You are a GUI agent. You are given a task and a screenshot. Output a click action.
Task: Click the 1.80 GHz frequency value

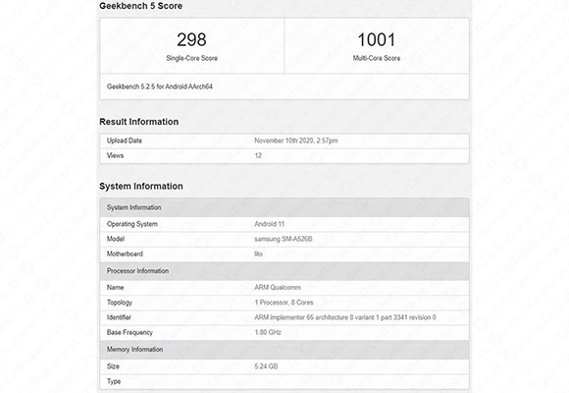click(268, 332)
